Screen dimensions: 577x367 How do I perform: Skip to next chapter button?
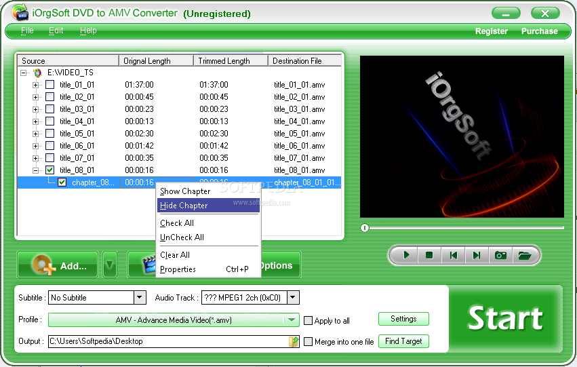[477, 255]
